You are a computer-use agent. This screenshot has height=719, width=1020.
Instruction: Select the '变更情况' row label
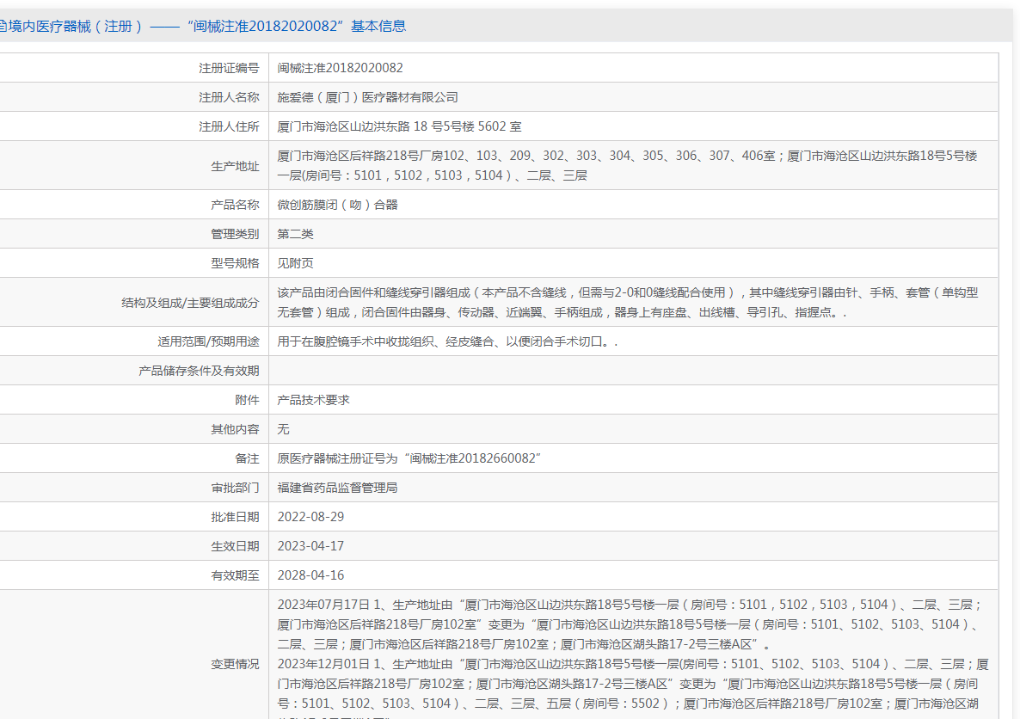(x=235, y=664)
